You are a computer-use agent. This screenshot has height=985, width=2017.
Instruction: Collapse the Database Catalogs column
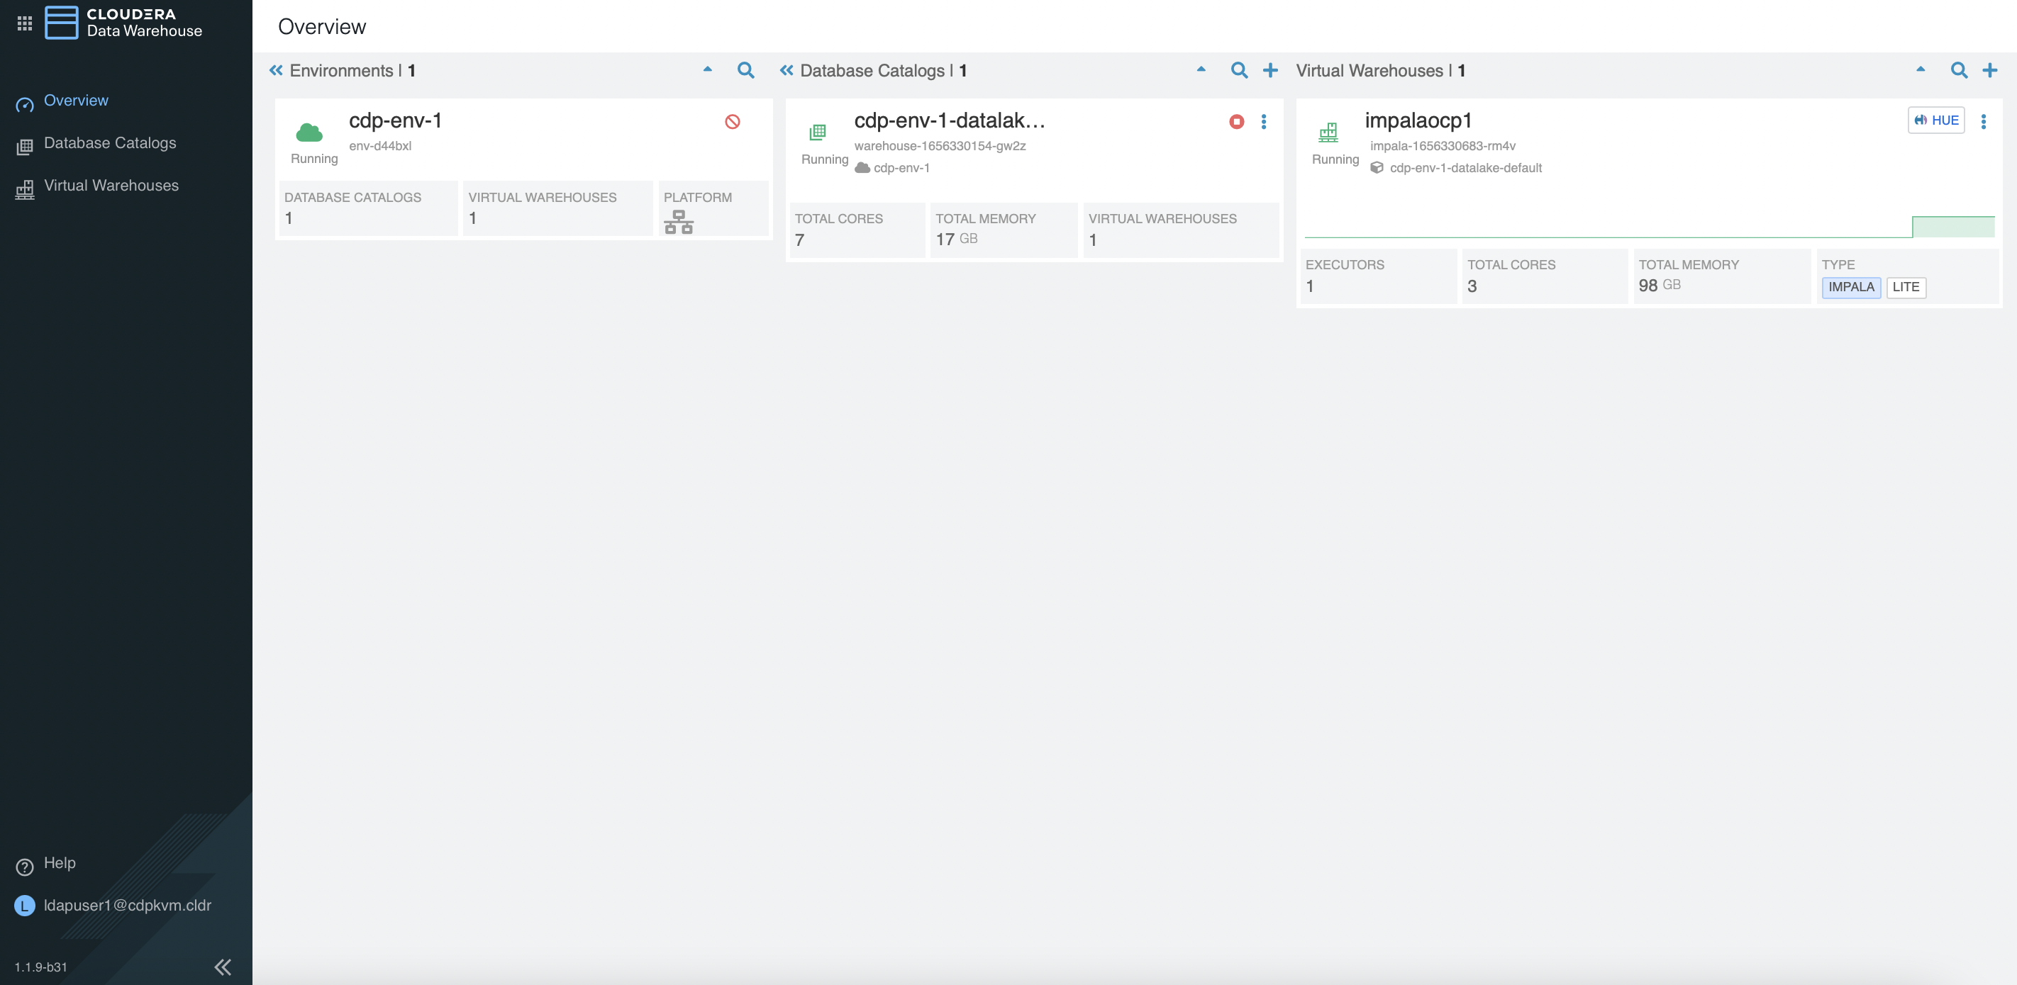[x=786, y=70]
